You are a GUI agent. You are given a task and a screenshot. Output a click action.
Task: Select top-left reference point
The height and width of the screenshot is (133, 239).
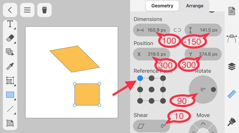[140, 78]
